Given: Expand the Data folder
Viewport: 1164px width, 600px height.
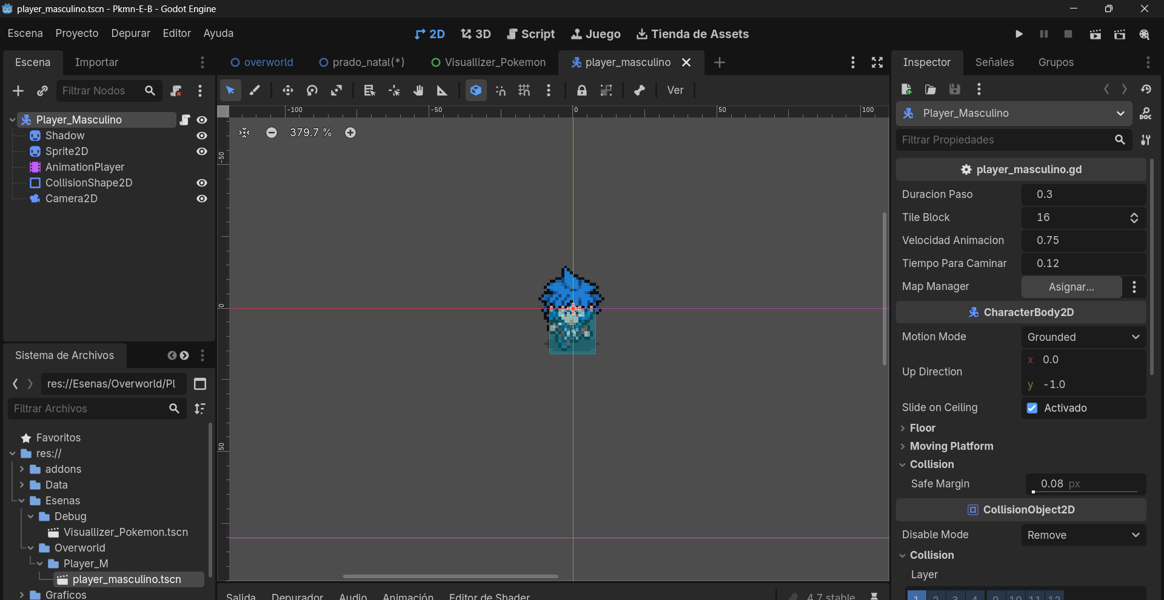Looking at the screenshot, I should [x=22, y=485].
